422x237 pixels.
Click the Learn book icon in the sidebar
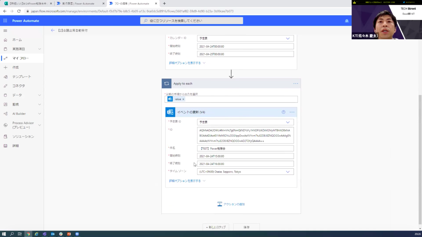[5, 145]
